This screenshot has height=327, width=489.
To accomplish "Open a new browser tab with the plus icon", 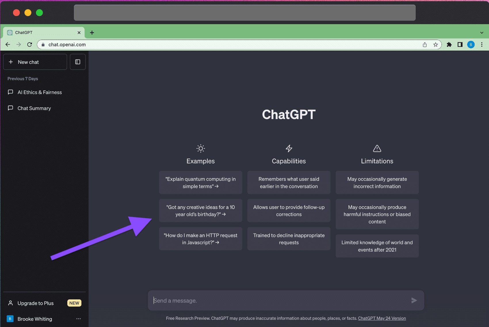I will 92,32.
